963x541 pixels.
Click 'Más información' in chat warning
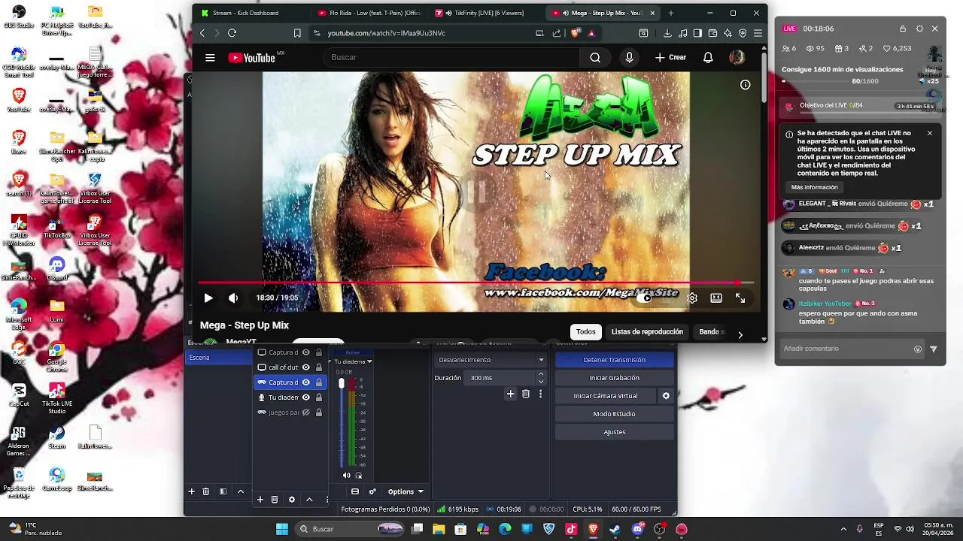coord(814,187)
